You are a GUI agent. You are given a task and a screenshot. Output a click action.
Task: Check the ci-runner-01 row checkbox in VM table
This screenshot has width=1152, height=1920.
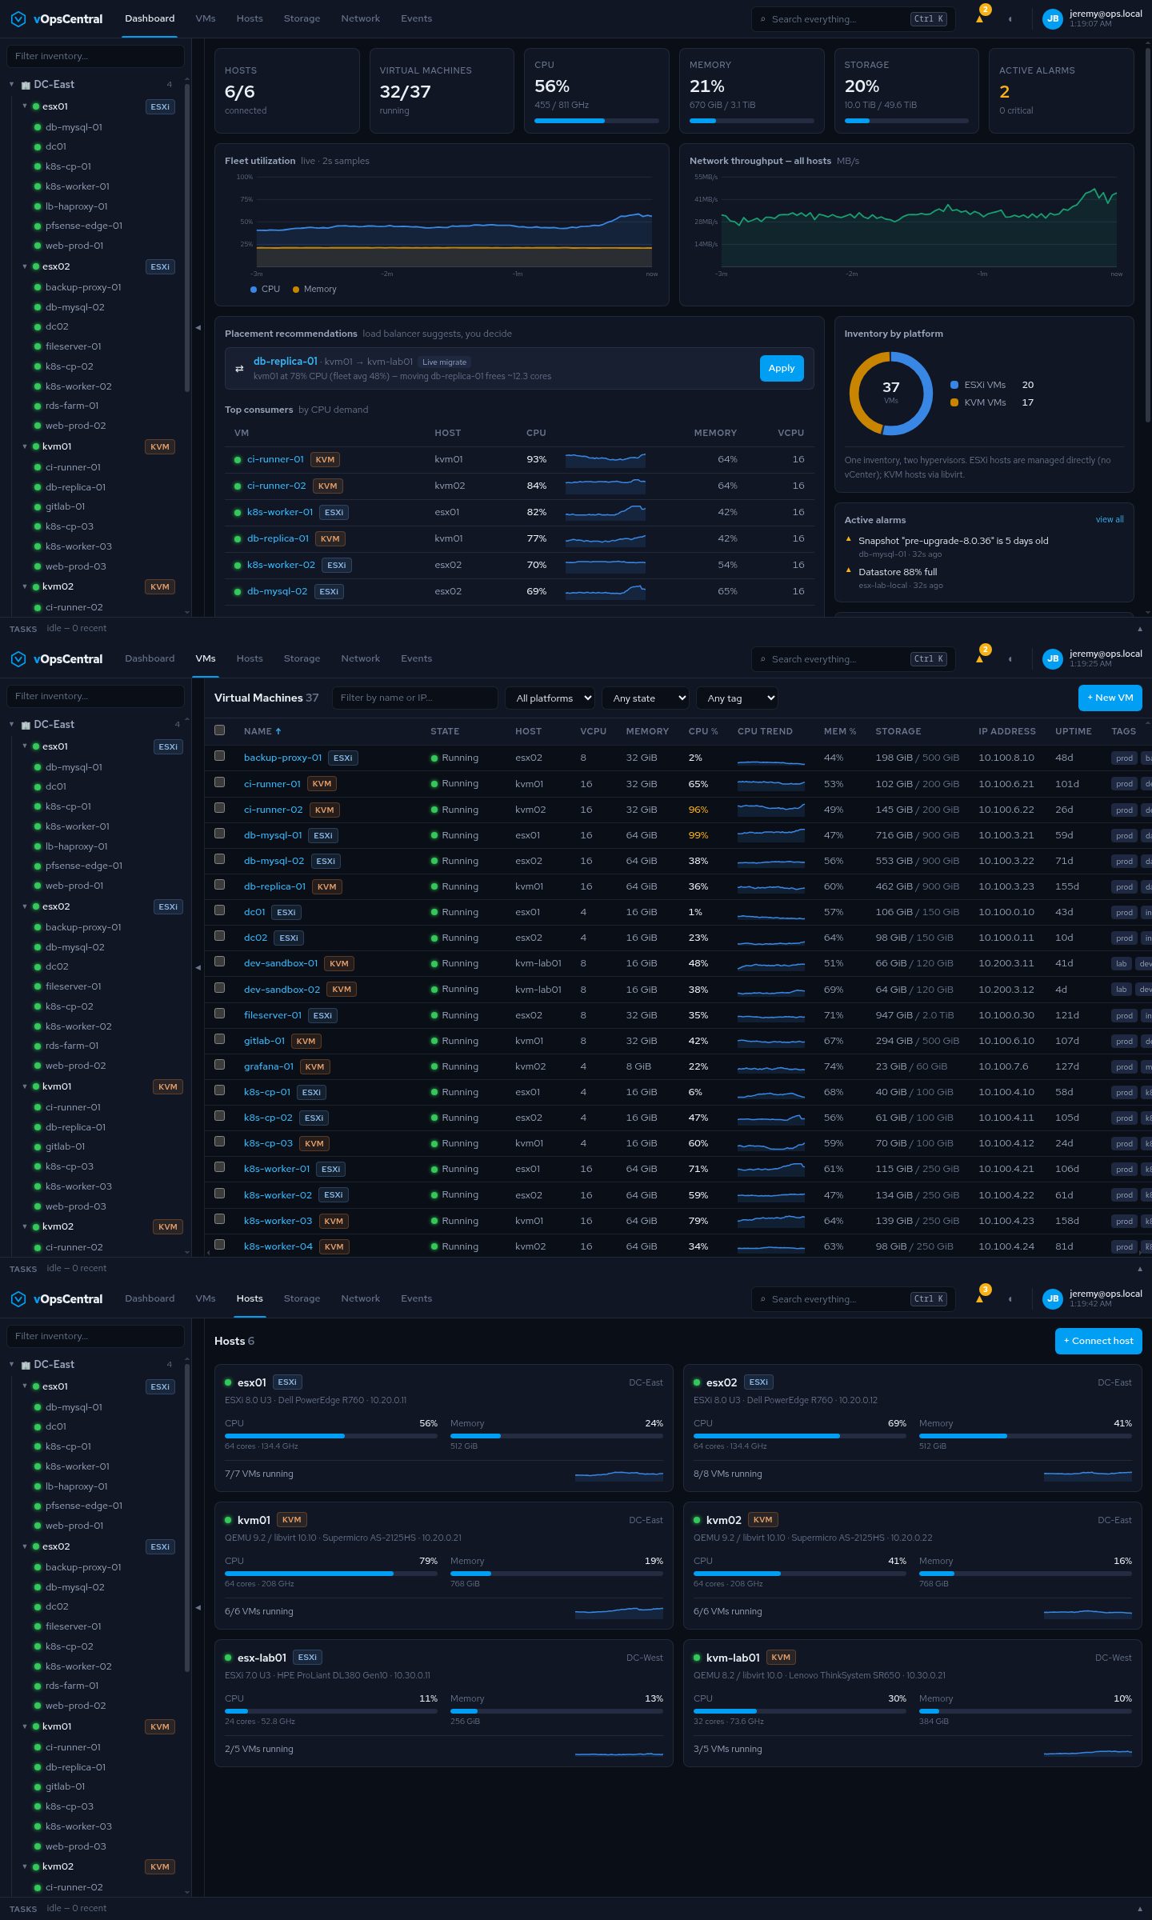tap(220, 782)
